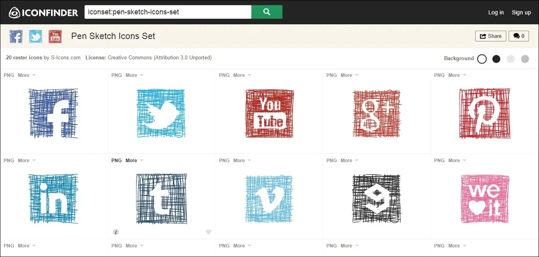Open the Twitter bird sketch icon
This screenshot has width=539, height=257.
161,114
